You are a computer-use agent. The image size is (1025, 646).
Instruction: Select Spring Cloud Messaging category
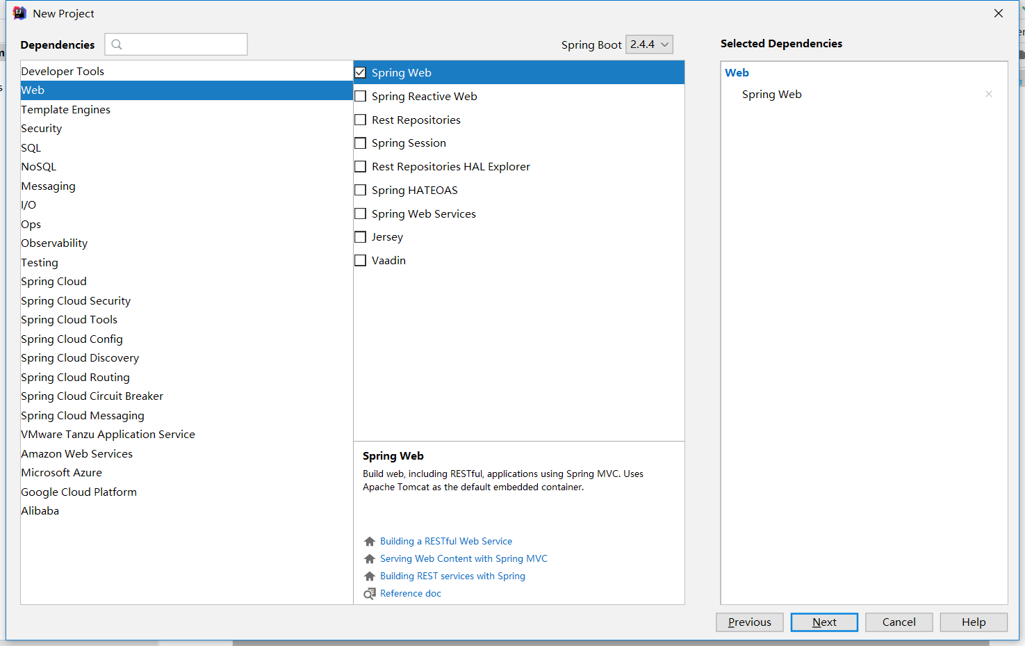point(187,415)
